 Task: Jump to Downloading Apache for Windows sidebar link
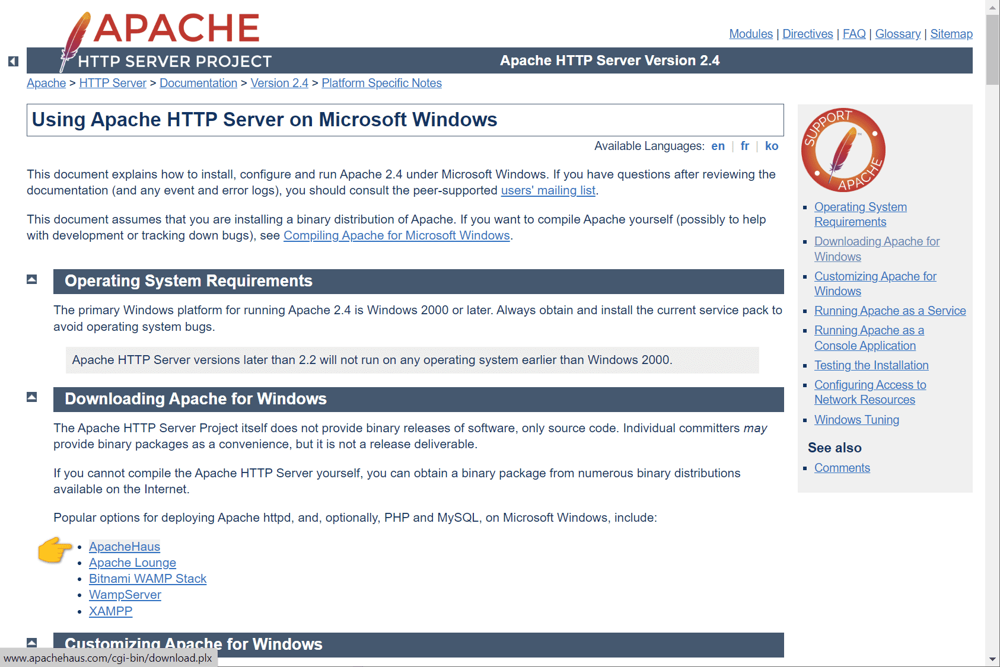(x=877, y=249)
